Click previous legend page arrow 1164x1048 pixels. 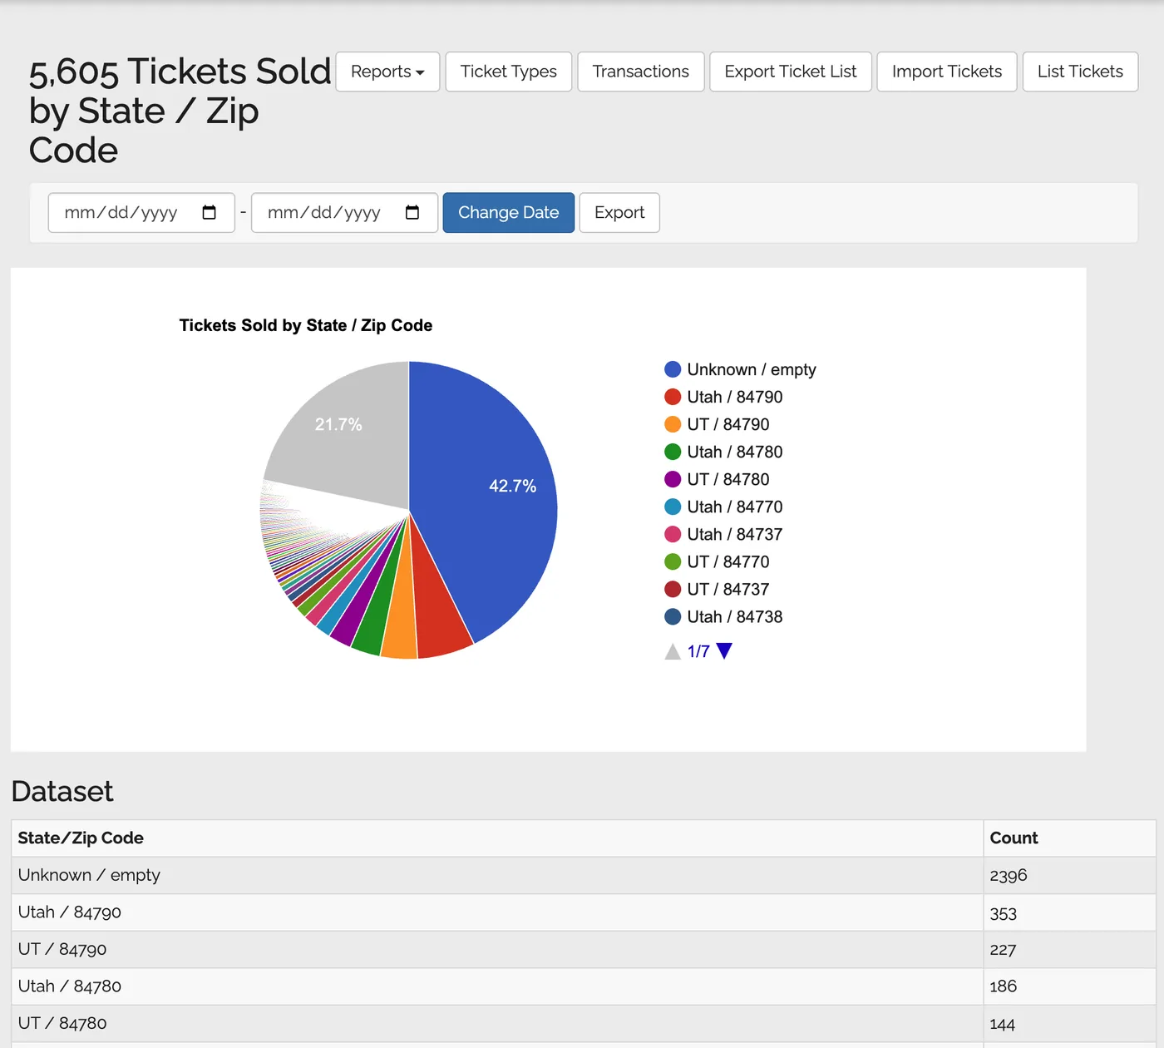point(673,651)
